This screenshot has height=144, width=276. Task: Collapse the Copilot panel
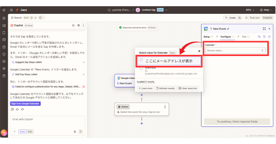[83, 26]
